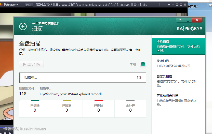
Task: Go back using the circled arrow icon
Action: tap(23, 26)
